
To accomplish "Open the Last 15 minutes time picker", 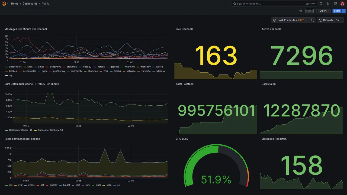I will click(x=290, y=20).
